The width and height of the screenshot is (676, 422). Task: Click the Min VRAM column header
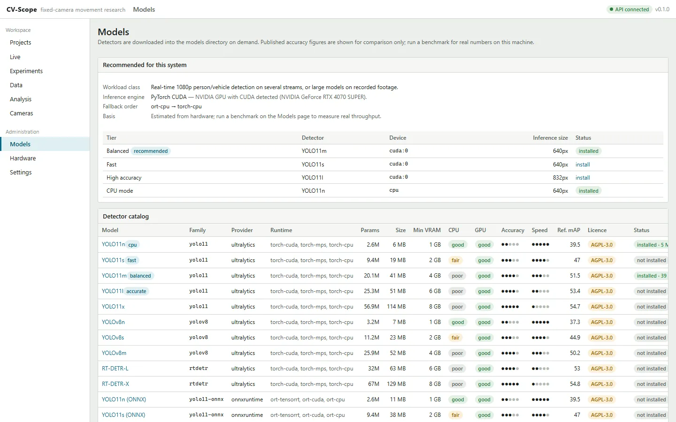tap(427, 230)
